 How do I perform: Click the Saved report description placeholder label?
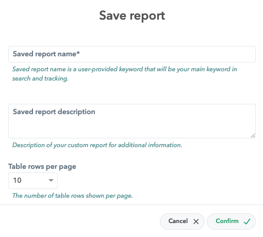point(54,112)
